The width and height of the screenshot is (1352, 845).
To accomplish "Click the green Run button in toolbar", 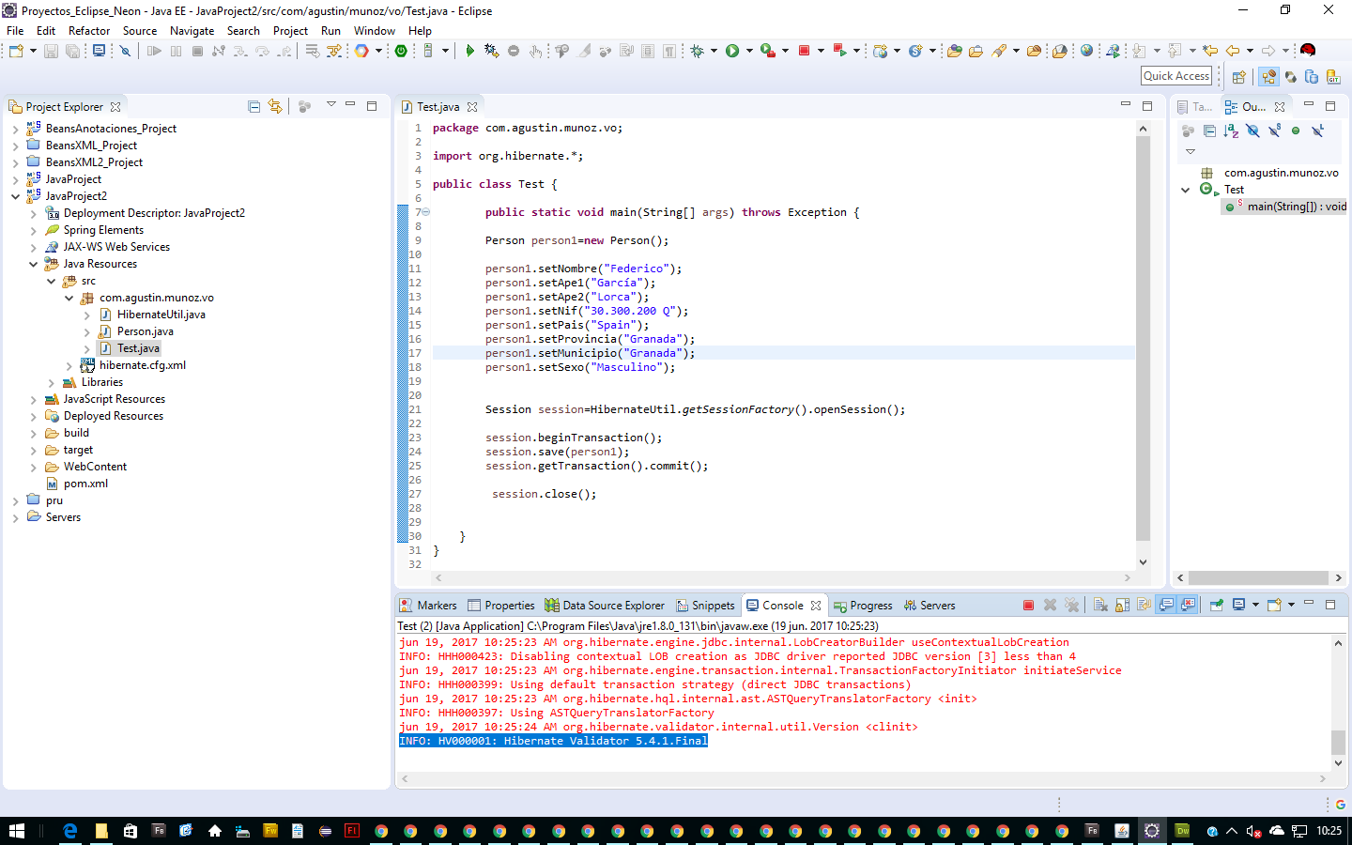I will (732, 51).
